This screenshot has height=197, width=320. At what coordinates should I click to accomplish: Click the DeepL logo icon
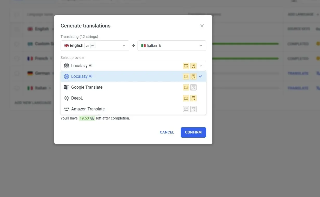[67, 98]
